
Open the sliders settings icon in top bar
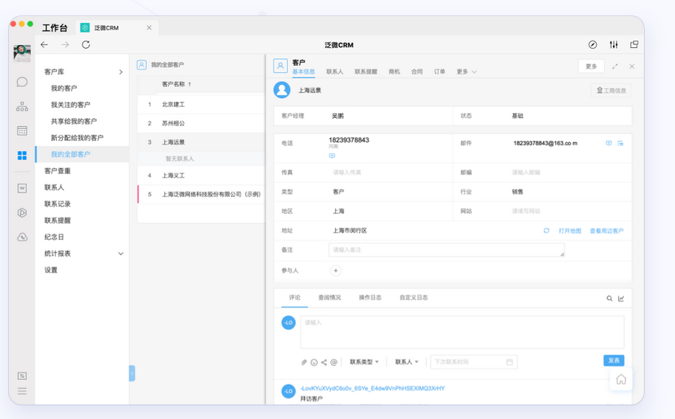(x=613, y=45)
